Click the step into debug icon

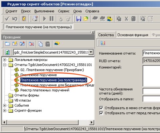61,19
